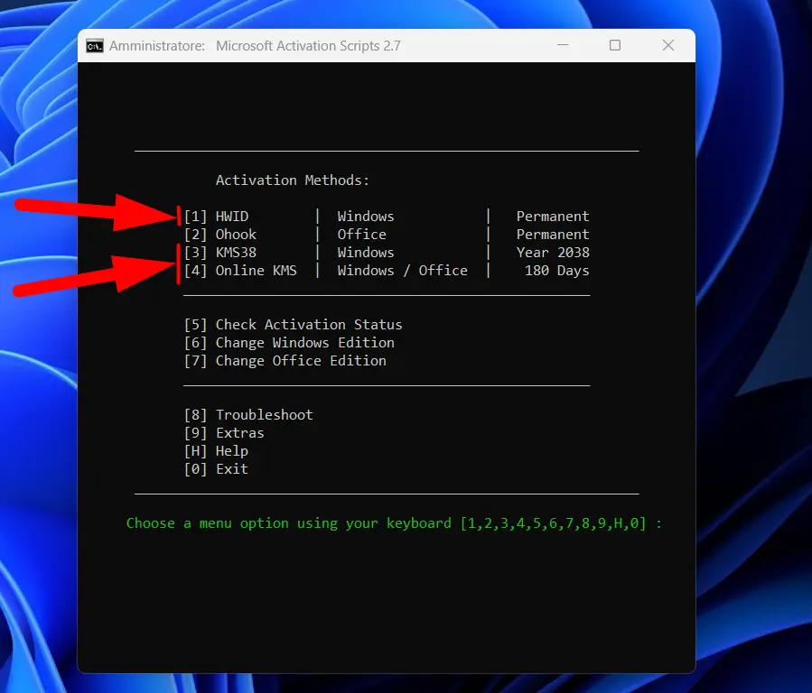Minimize the Microsoft Activation Scripts window

[x=563, y=45]
